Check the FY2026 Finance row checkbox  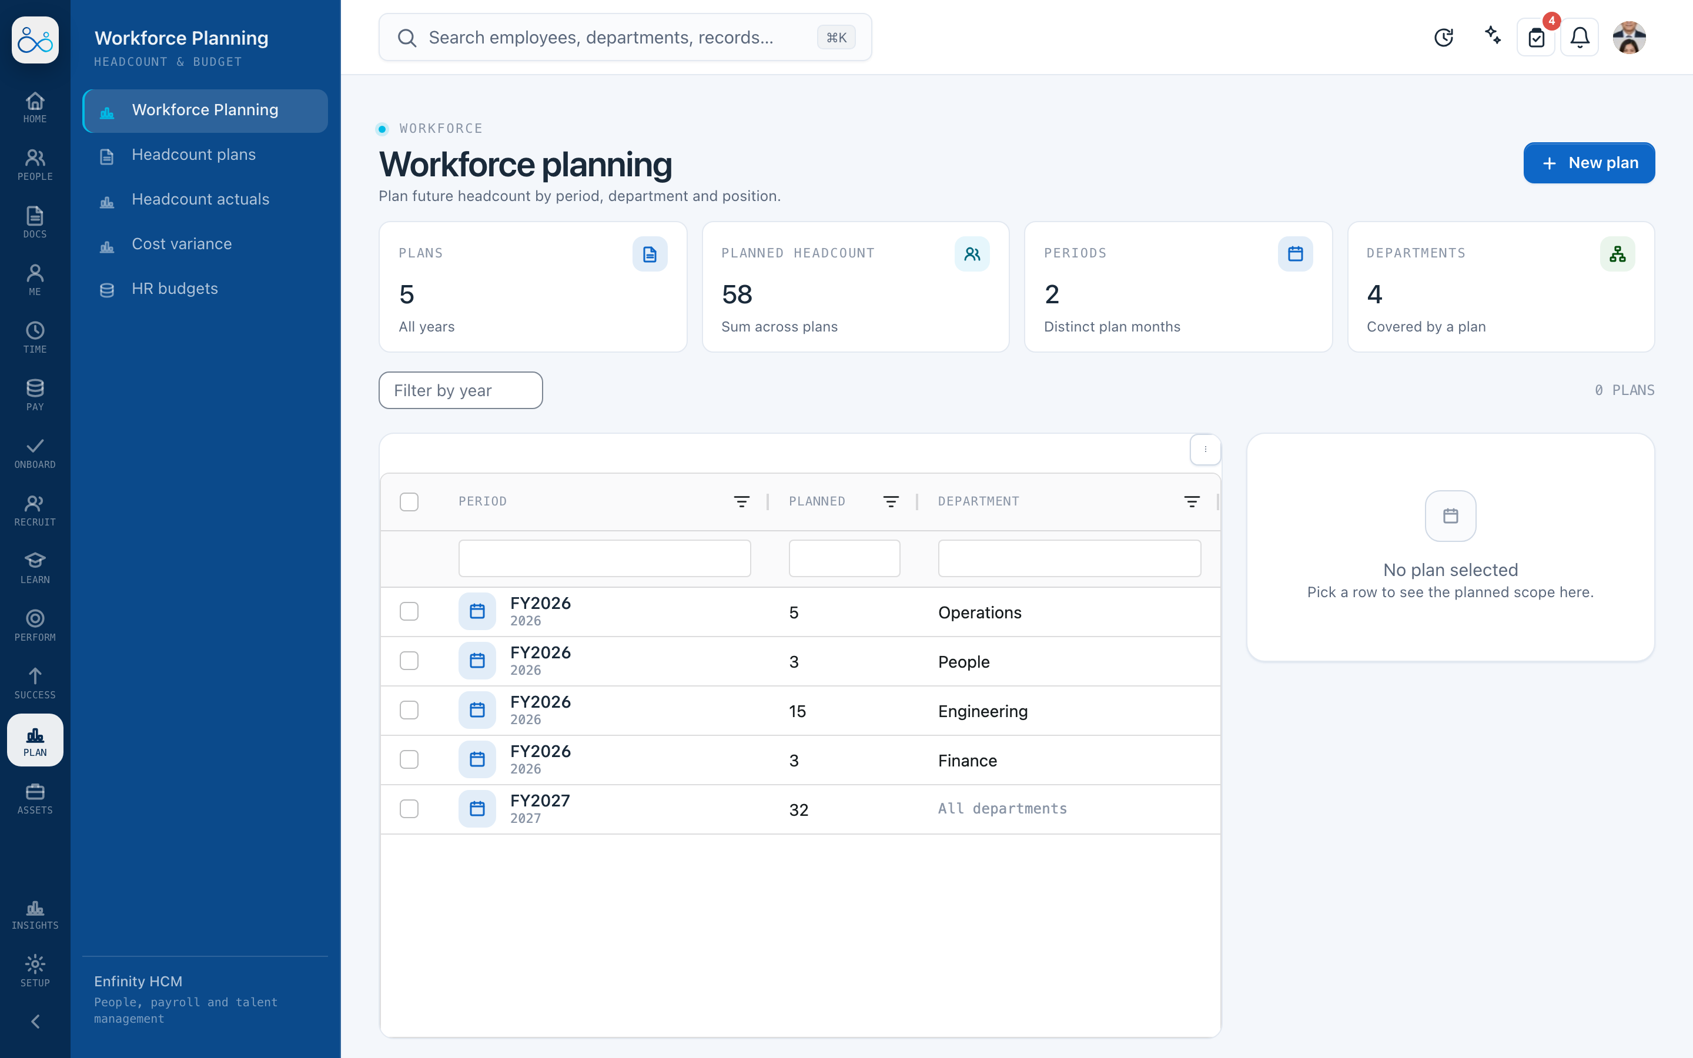point(409,759)
